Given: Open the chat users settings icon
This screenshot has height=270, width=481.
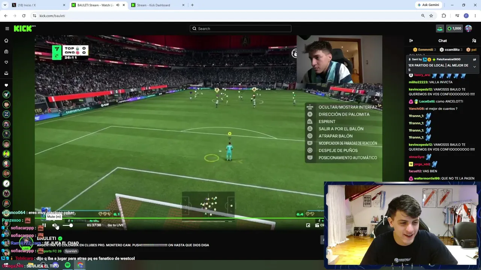Looking at the screenshot, I should 474,40.
